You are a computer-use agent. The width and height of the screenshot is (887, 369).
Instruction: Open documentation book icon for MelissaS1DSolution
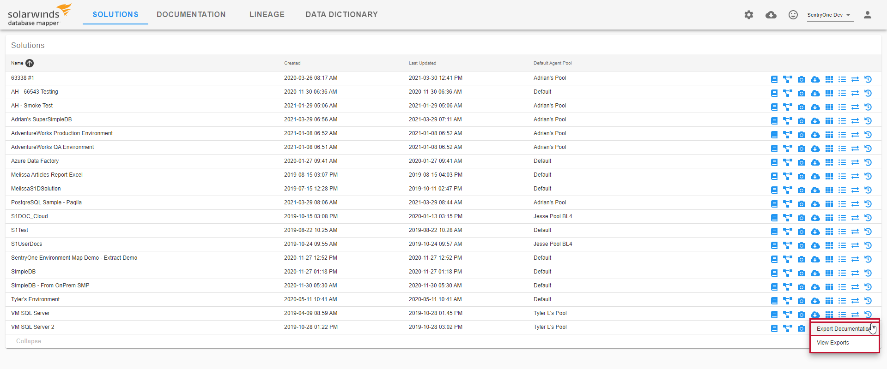774,190
